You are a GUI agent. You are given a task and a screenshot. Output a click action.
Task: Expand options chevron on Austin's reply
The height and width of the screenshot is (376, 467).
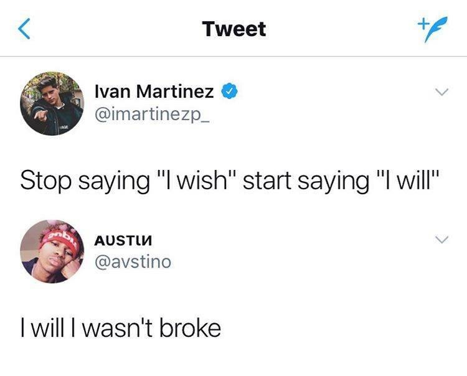[x=441, y=239]
